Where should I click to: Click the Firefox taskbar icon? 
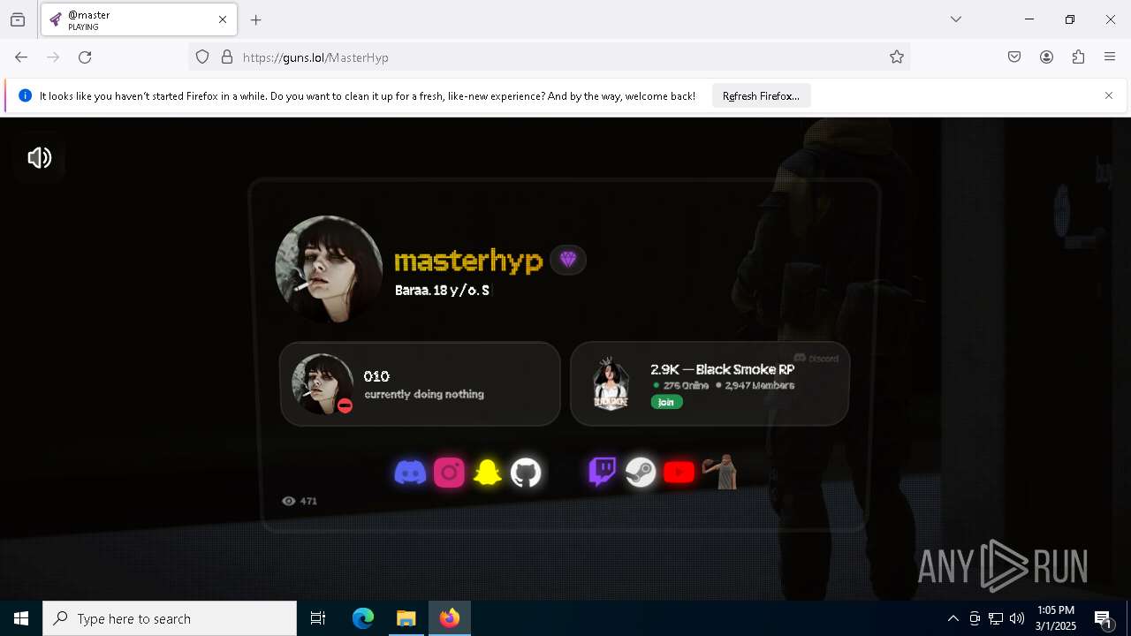pos(450,618)
